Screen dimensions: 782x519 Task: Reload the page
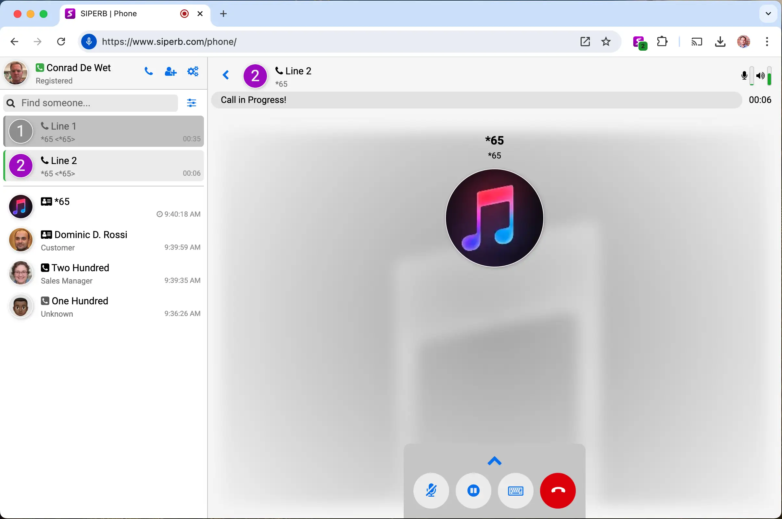61,42
